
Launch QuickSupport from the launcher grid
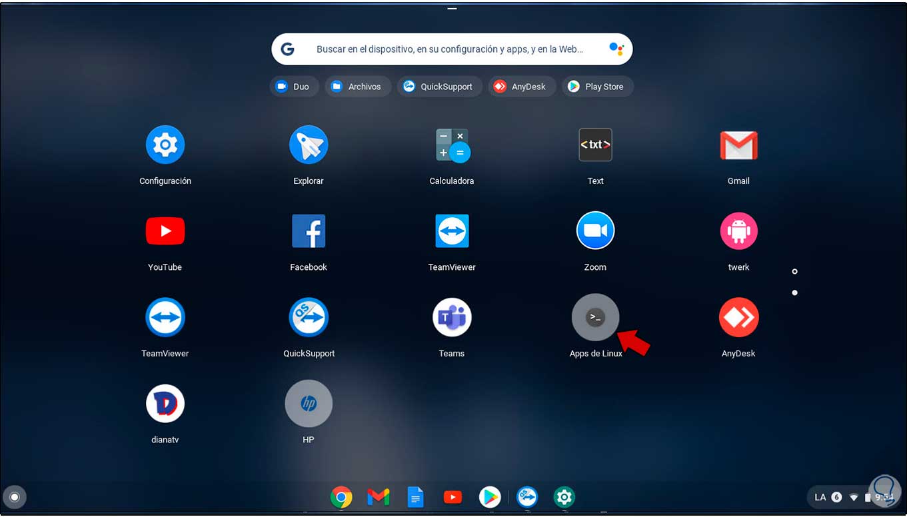309,317
